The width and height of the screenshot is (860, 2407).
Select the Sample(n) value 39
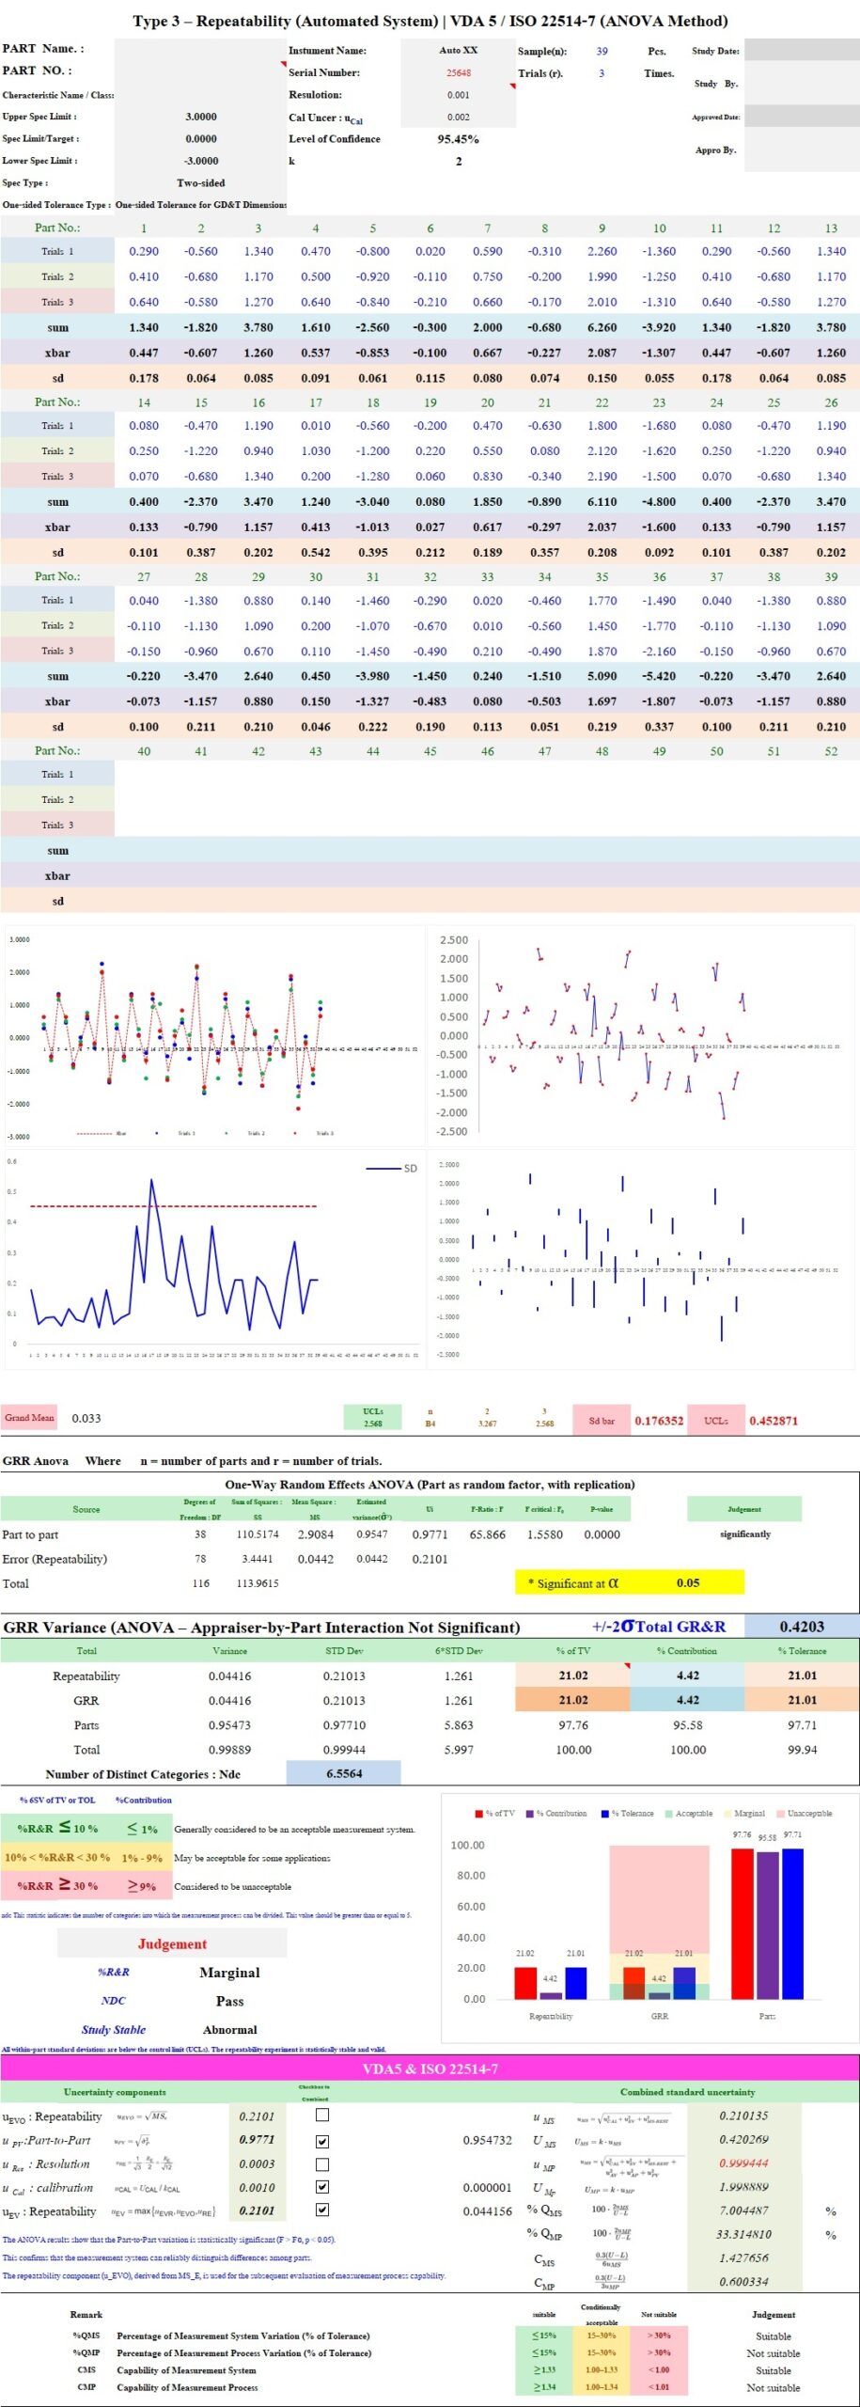602,51
